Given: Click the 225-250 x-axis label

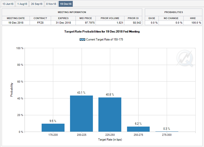Looking at the screenshot, I should pyautogui.click(x=110, y=135).
